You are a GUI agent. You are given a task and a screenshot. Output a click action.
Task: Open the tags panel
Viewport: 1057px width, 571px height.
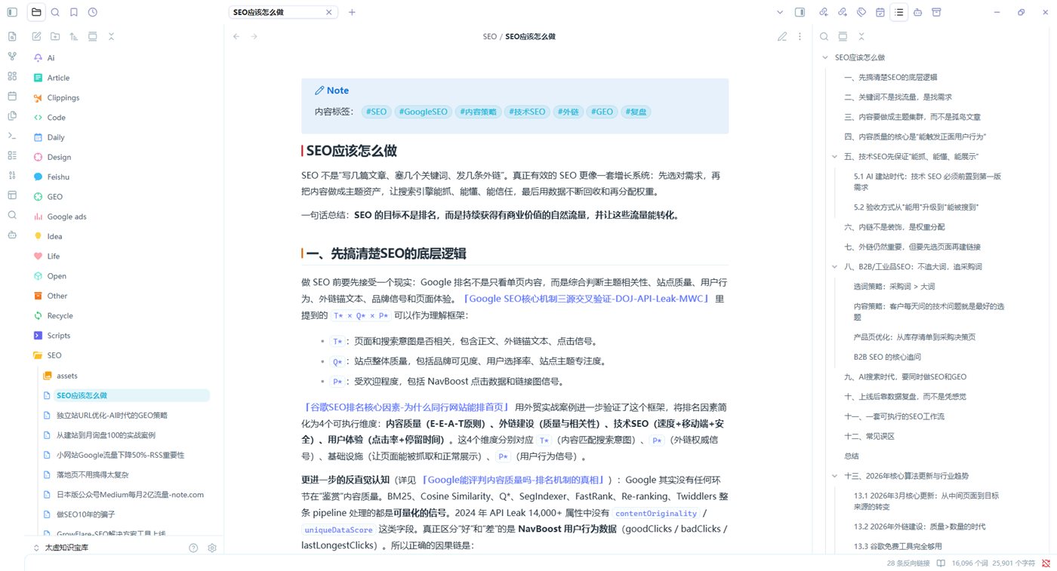coord(861,12)
